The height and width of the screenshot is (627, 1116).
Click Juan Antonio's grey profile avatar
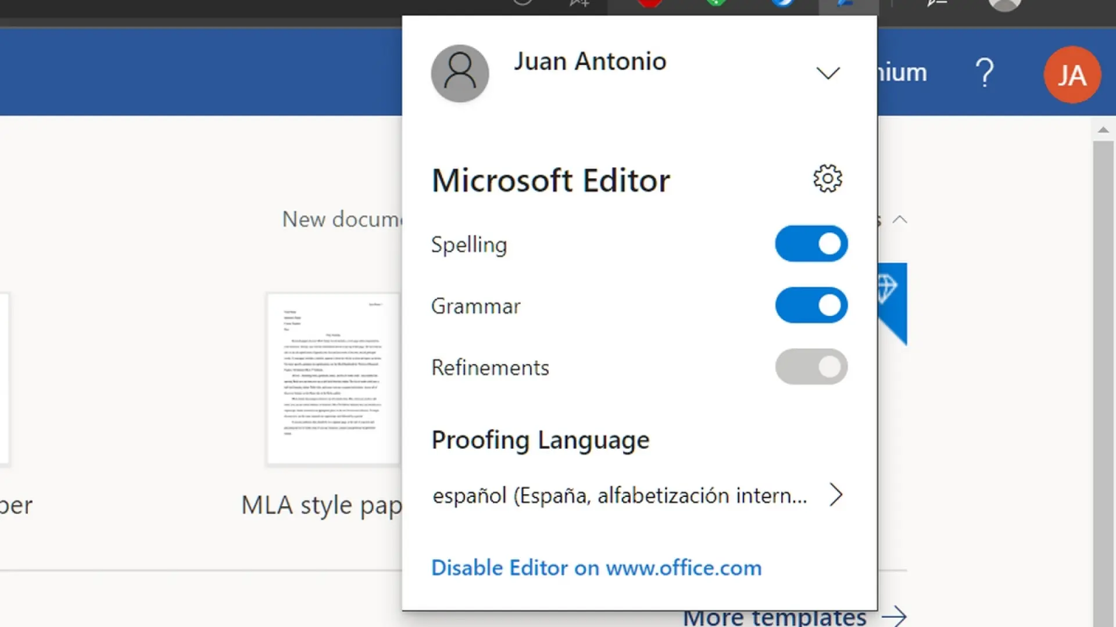[x=460, y=74]
